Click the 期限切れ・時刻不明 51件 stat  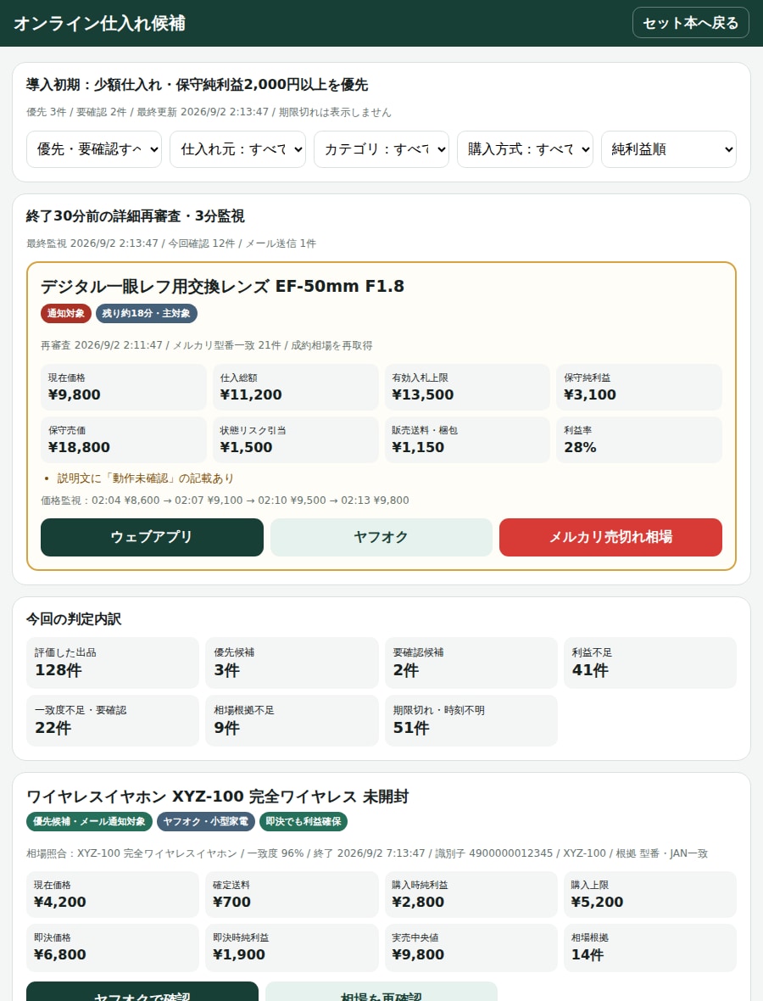[x=471, y=721]
